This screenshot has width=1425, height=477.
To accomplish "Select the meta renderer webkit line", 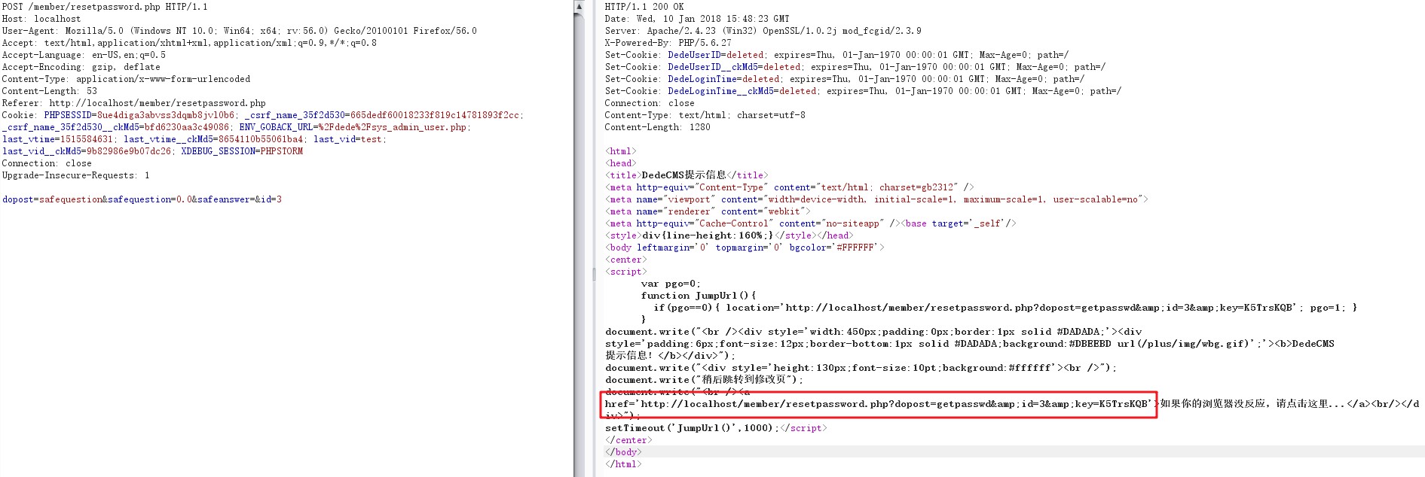I will [x=708, y=211].
